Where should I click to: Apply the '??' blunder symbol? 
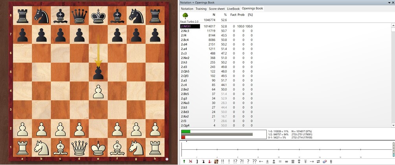[x=254, y=161]
